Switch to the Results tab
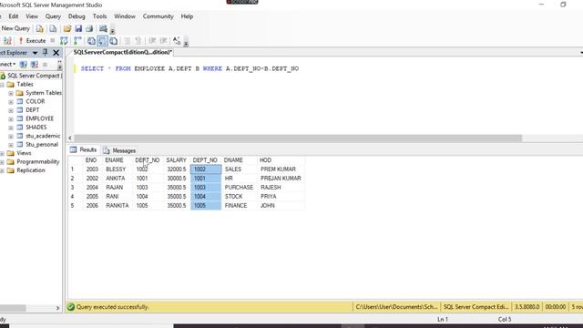Image resolution: width=583 pixels, height=328 pixels. pos(84,149)
